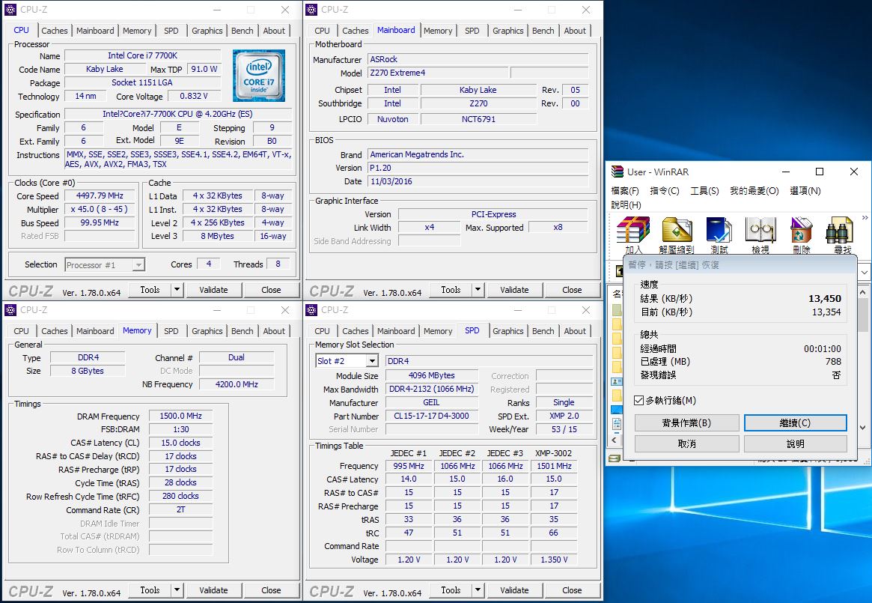
Task: Switch to Caches tab in CPU-Z CPU window
Action: (55, 31)
